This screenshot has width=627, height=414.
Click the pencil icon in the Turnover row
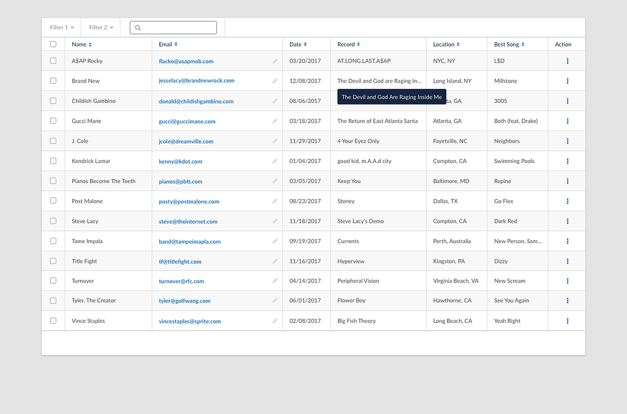point(275,281)
